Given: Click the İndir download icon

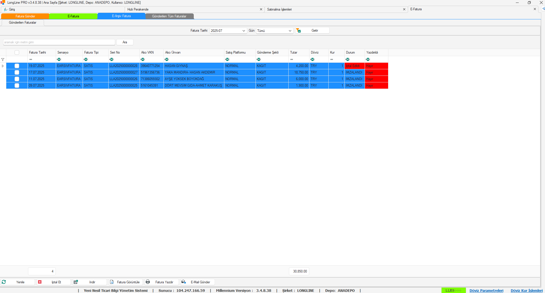Looking at the screenshot, I should coord(76,282).
